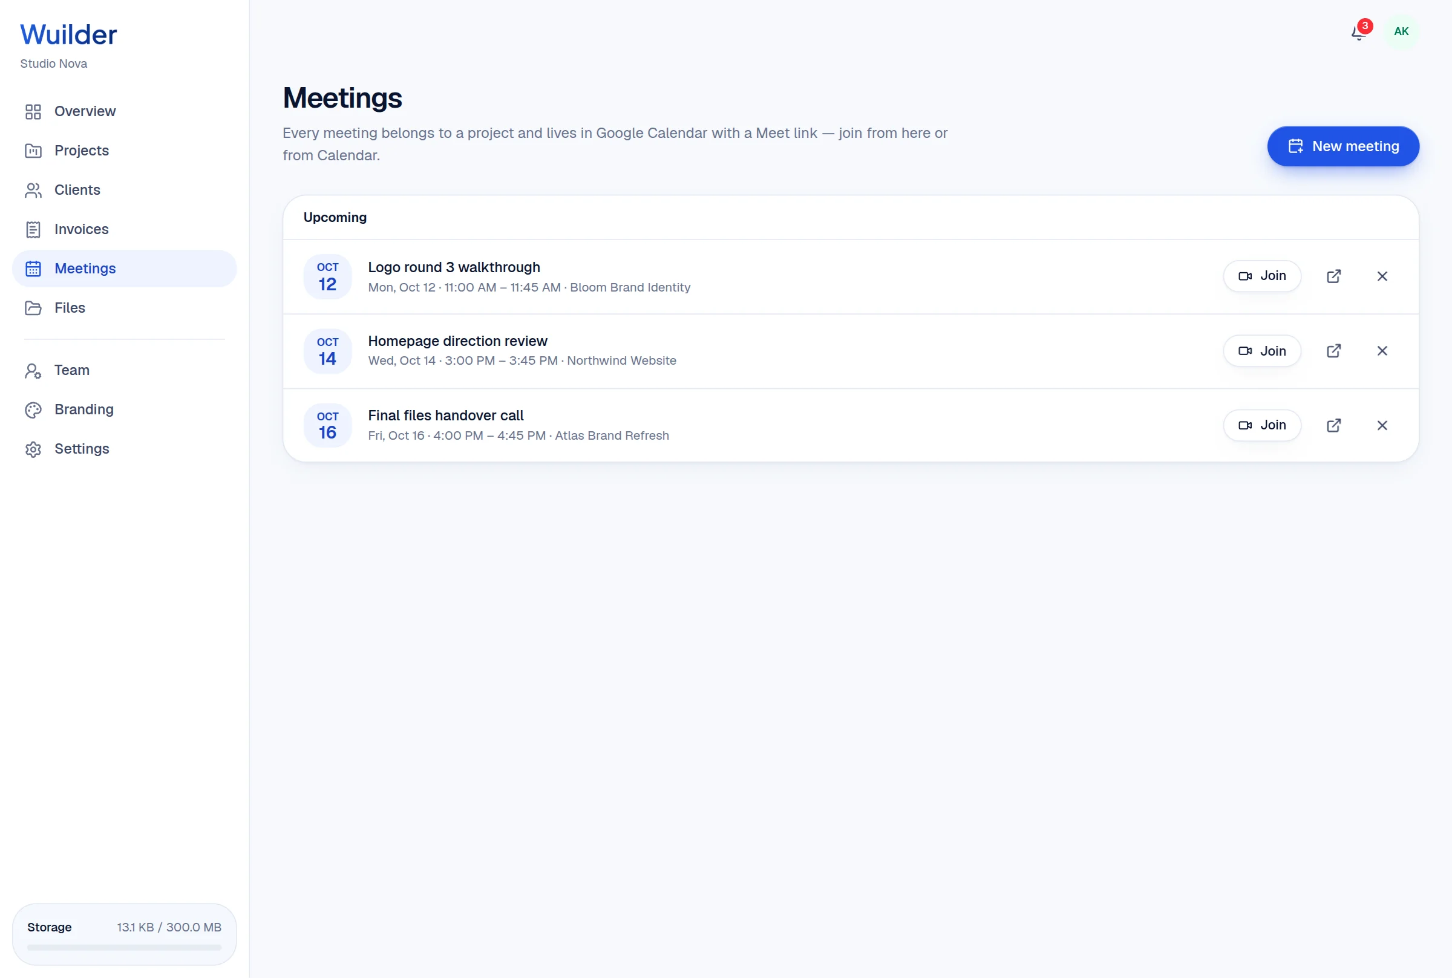Screen dimensions: 1452x978
Task: Join the Logo round 3 walkthrough meeting
Action: pos(1262,276)
